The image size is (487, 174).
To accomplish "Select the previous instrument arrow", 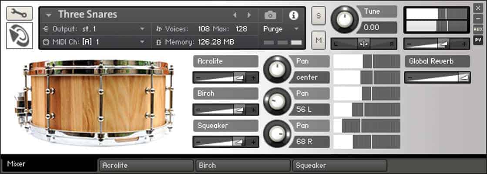I will click(235, 15).
